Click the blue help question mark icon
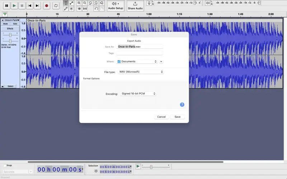287x179 pixels. coord(182,105)
